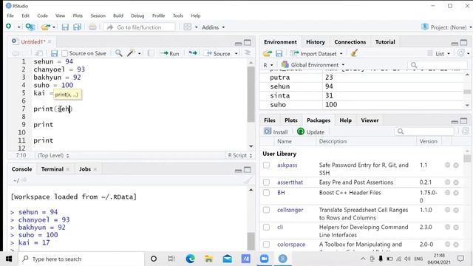The width and height of the screenshot is (473, 266).
Task: Open the askpass package link
Action: (x=287, y=165)
